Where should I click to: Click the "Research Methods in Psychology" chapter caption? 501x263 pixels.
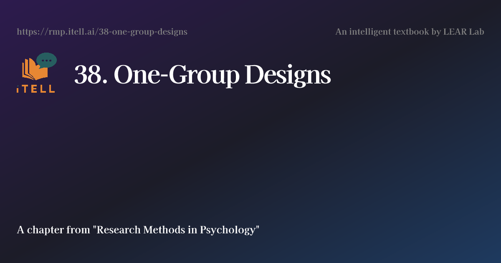tap(138, 230)
